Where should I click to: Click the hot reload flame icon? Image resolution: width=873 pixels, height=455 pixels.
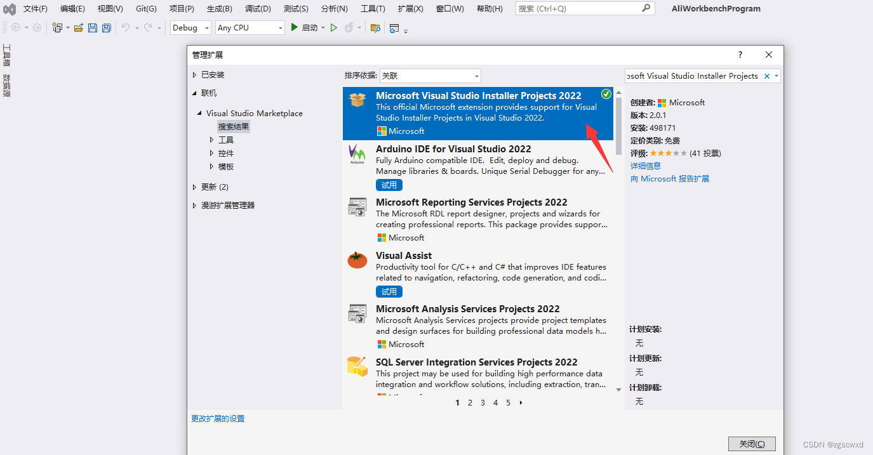[349, 28]
